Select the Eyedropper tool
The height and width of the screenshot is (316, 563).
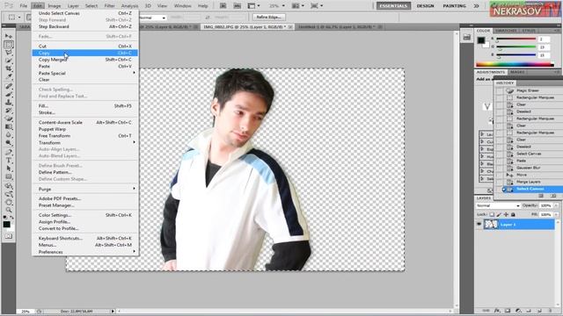pyautogui.click(x=9, y=76)
